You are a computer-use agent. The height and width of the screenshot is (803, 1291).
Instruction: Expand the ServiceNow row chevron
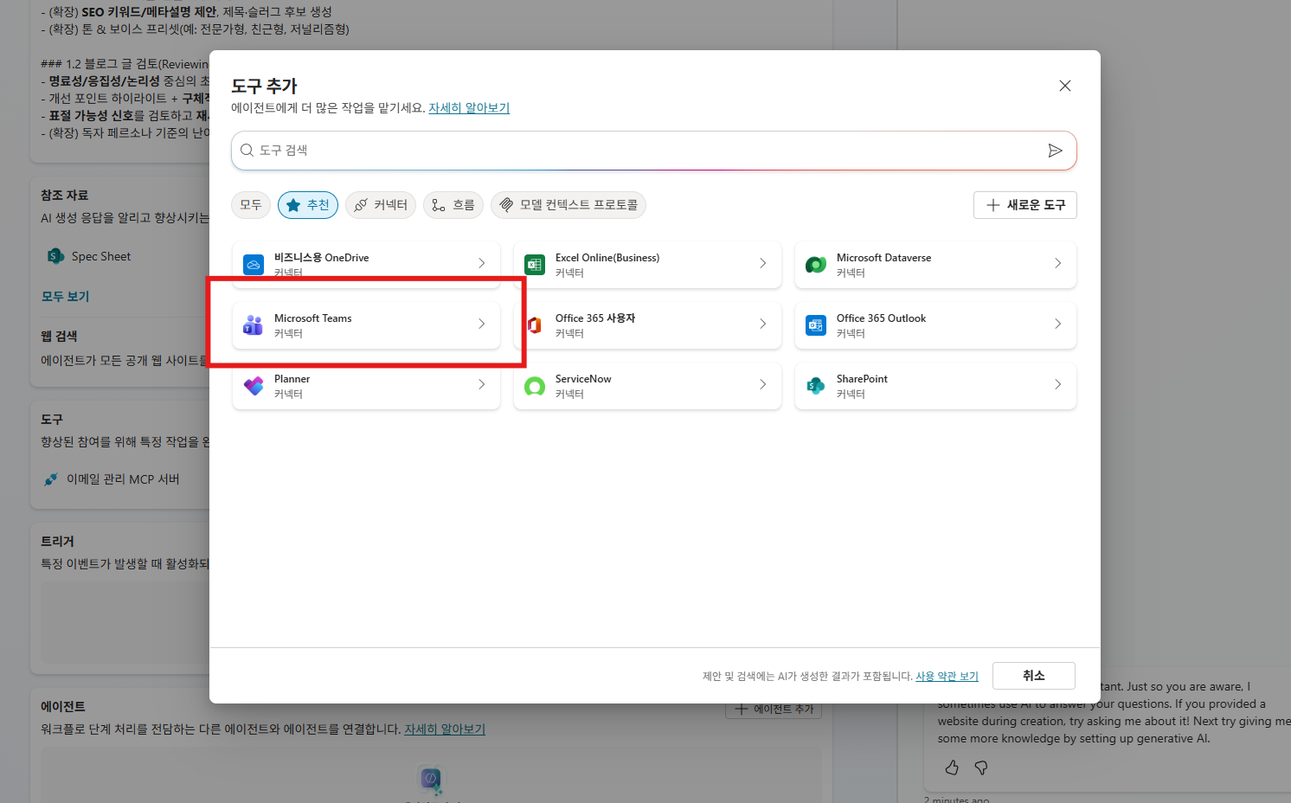(x=762, y=384)
